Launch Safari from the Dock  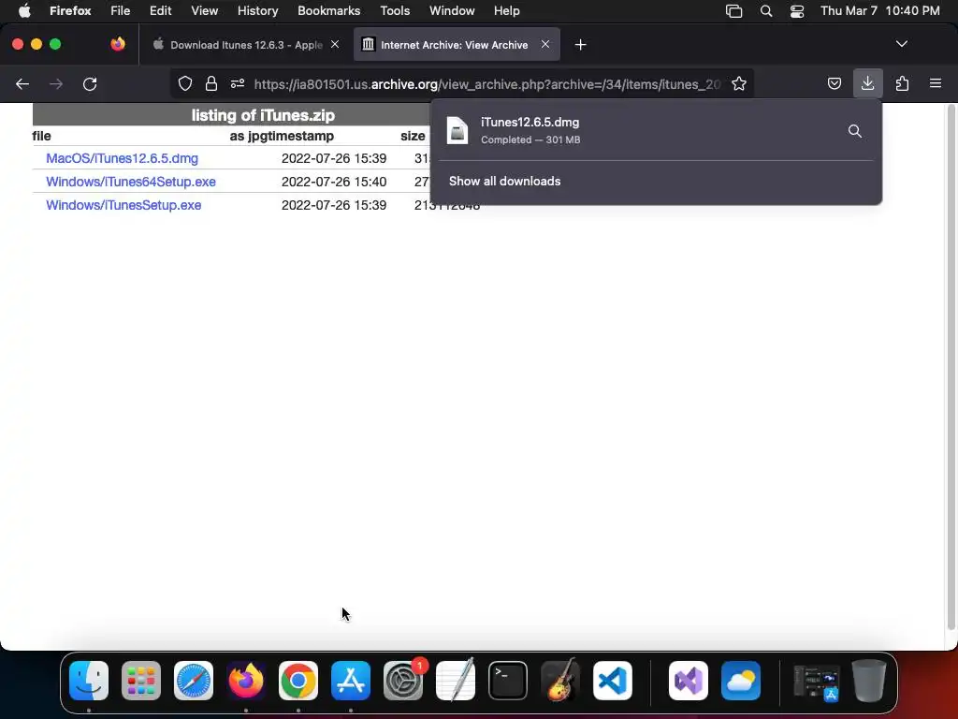coord(194,681)
